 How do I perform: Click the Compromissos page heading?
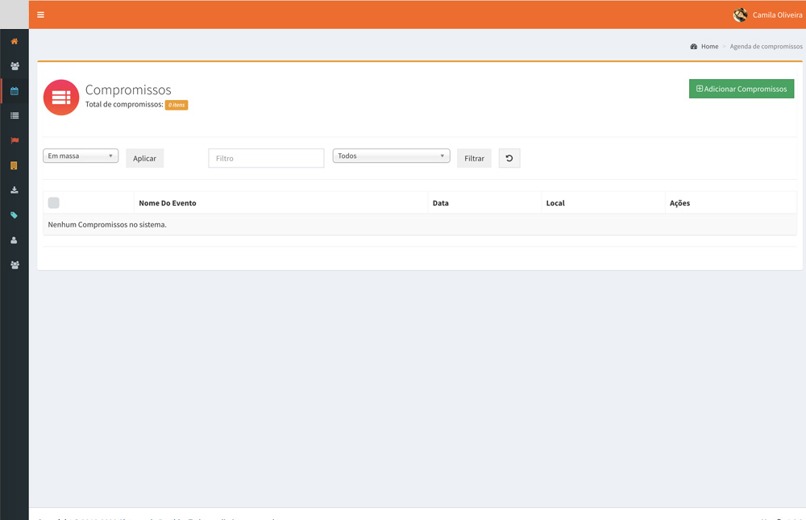[x=128, y=90]
